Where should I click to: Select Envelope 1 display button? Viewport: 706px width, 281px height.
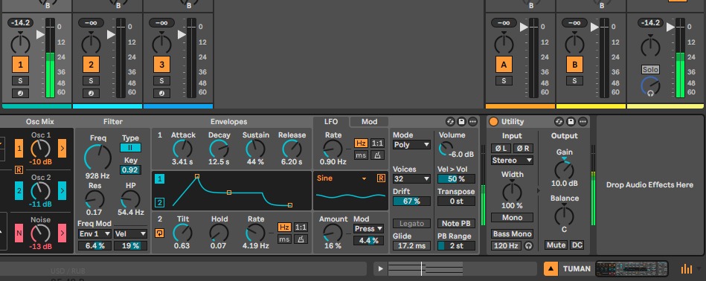160,179
